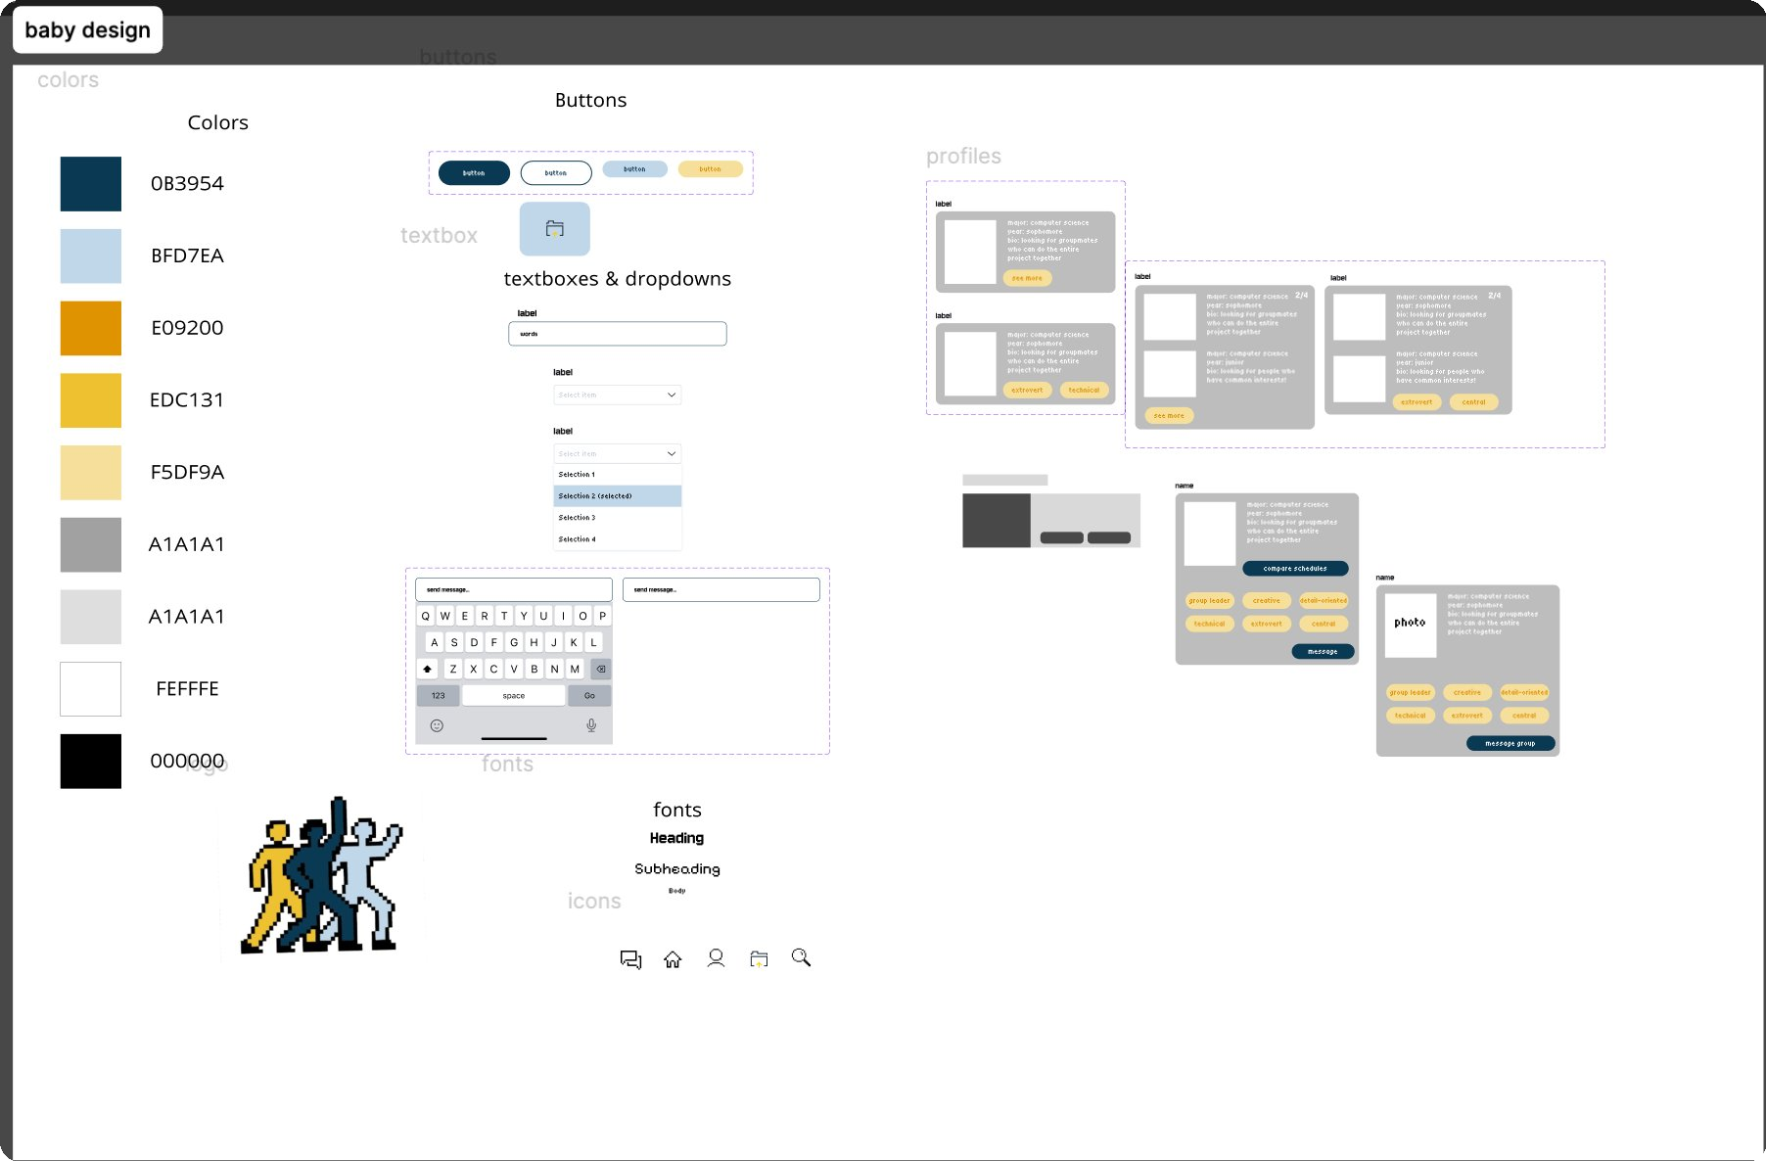
Task: Click the folder icon in the icons row
Action: coord(759,959)
